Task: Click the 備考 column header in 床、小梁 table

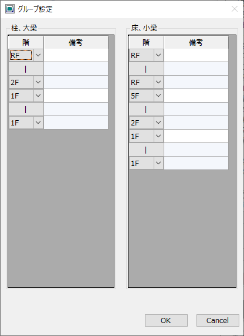Action: [x=196, y=42]
